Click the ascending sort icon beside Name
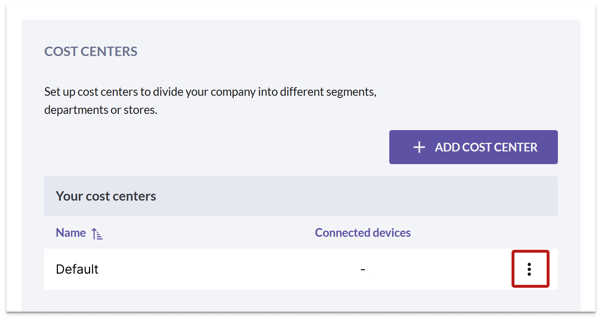Screen dimensions: 602x321 97,234
